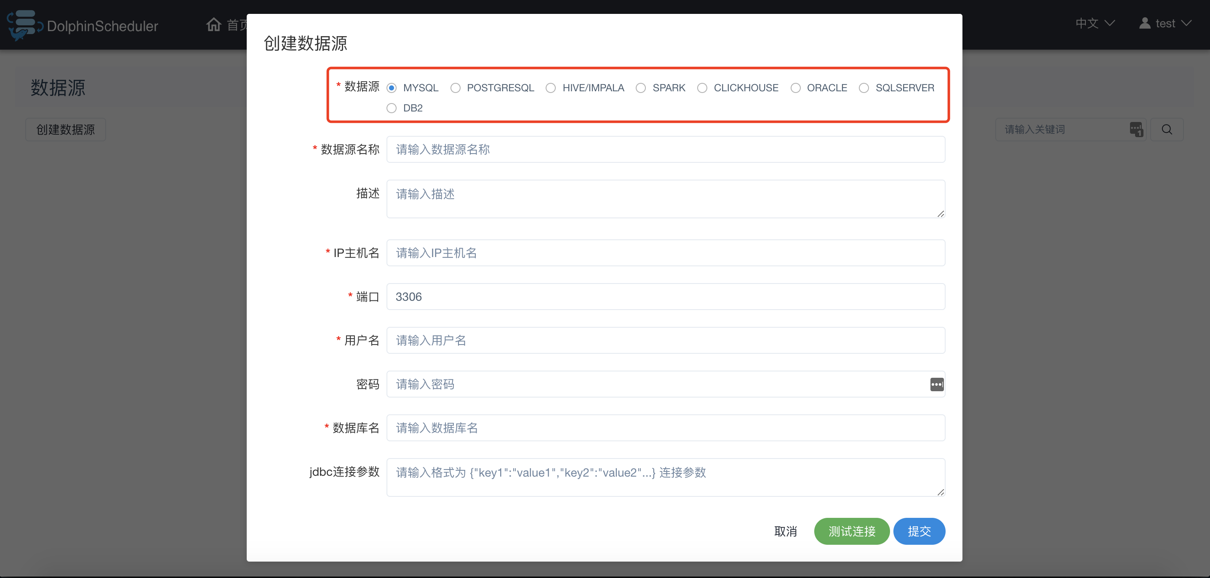Open the 中文 language dropdown
Viewport: 1210px width, 578px height.
tap(1095, 23)
